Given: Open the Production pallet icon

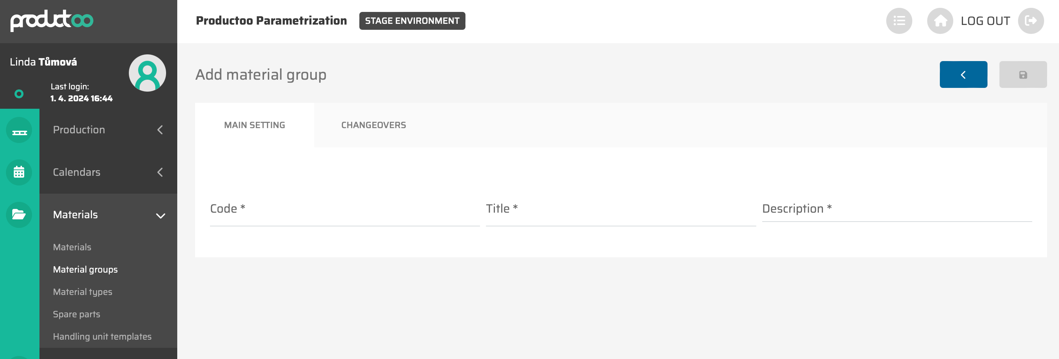Looking at the screenshot, I should [x=19, y=130].
